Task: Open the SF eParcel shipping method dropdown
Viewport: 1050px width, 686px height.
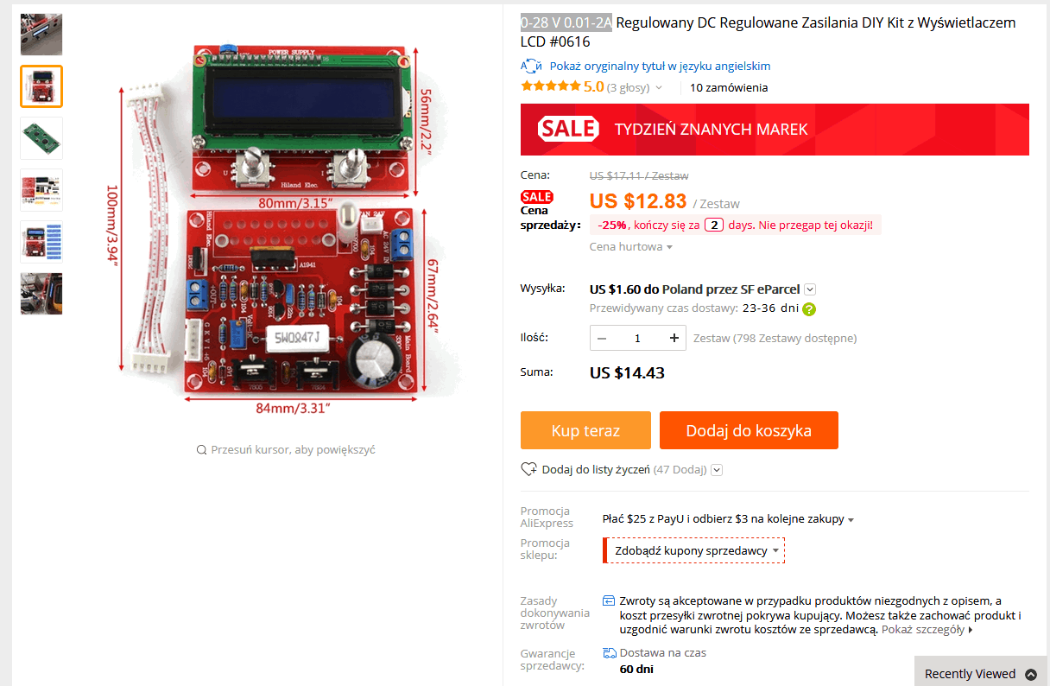Action: (x=810, y=289)
